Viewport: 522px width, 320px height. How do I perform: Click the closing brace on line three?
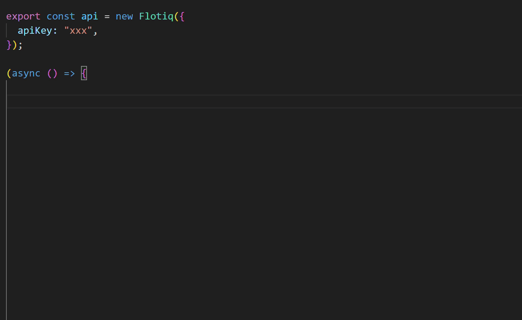click(x=9, y=45)
